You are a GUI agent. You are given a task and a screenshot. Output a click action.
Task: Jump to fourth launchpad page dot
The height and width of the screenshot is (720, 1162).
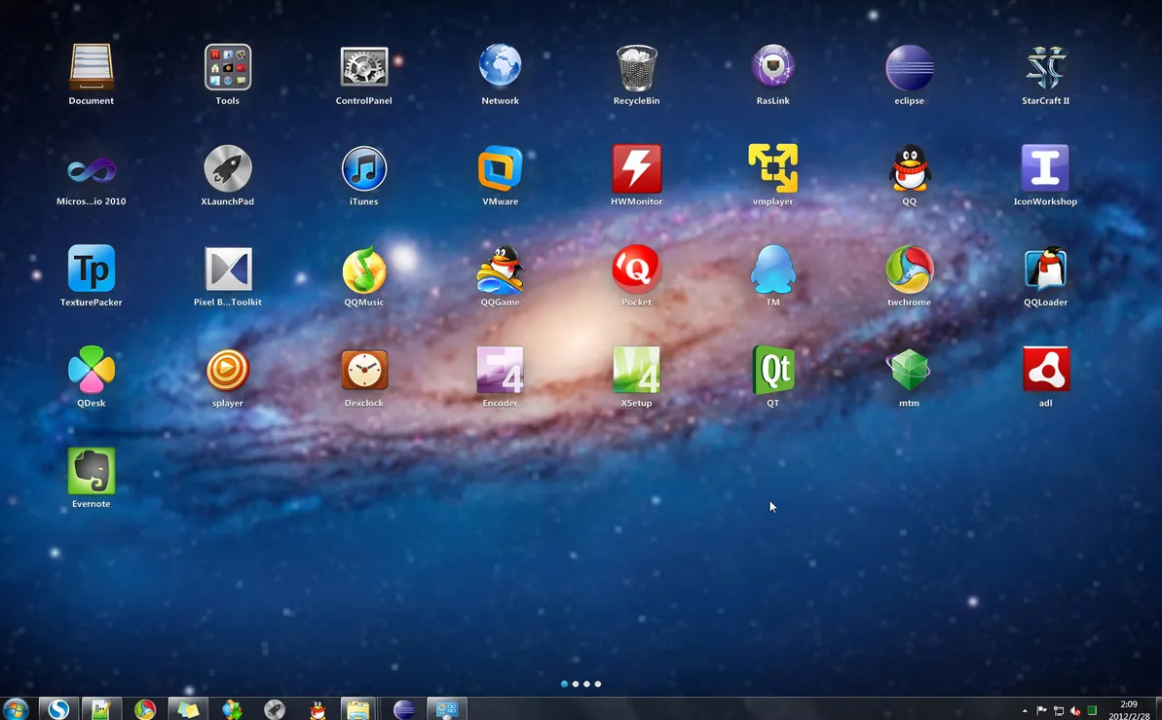(x=598, y=684)
